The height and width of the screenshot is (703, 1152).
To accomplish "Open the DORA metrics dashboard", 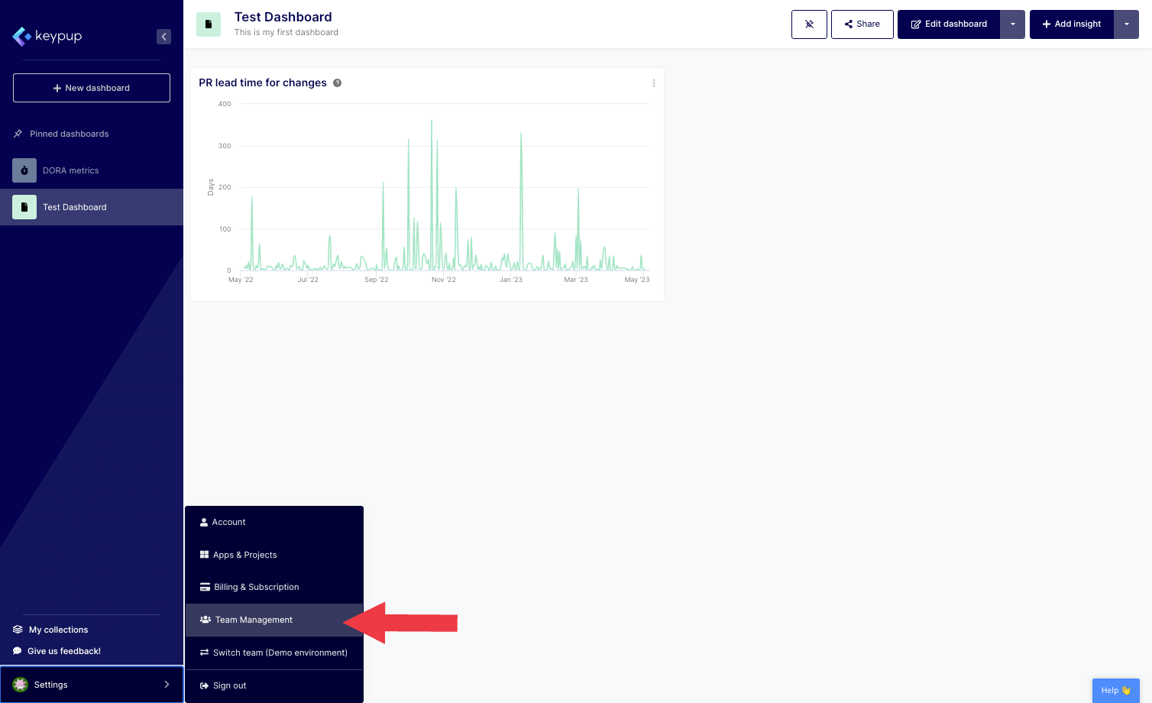I will pos(70,170).
